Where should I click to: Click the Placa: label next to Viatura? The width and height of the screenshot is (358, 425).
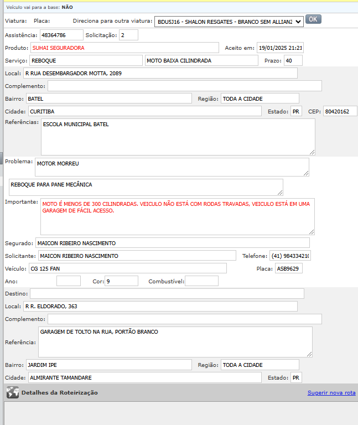pyautogui.click(x=41, y=21)
